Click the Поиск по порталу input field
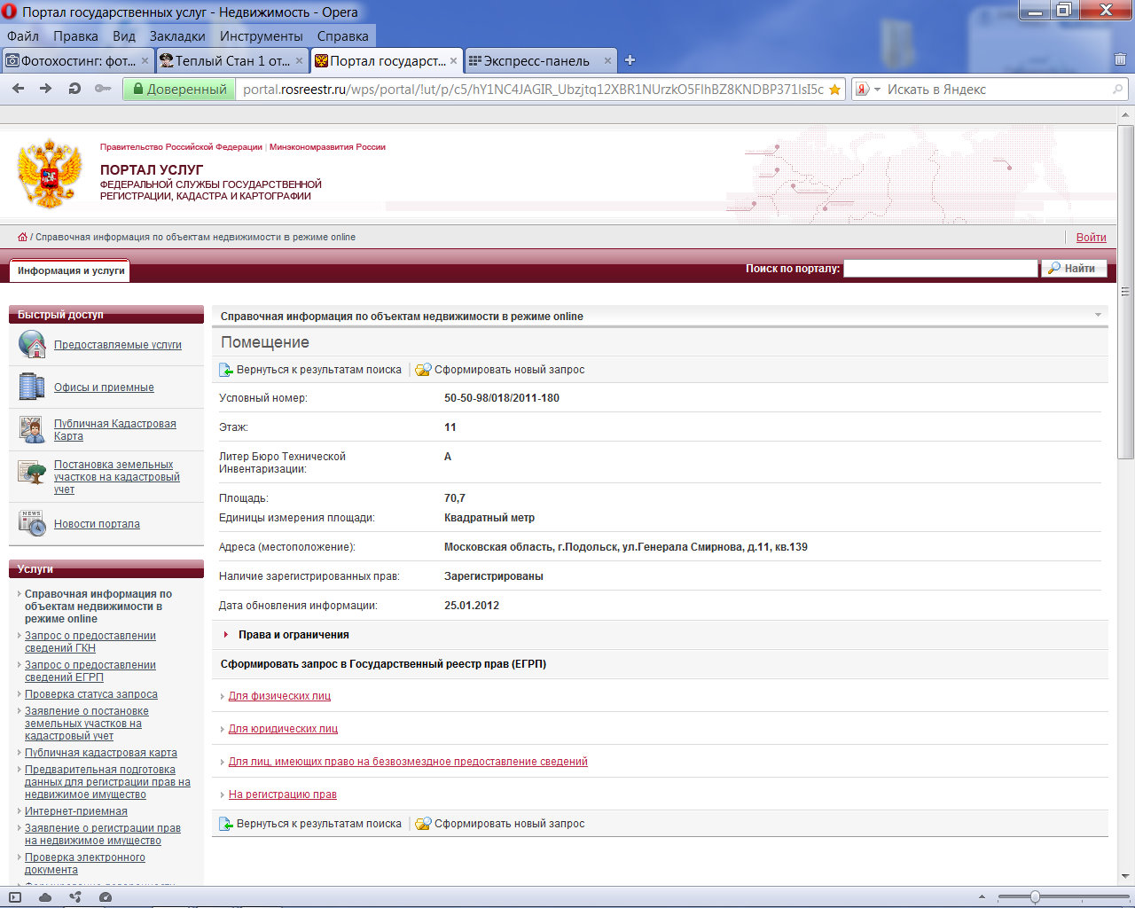This screenshot has height=908, width=1135. pos(940,269)
